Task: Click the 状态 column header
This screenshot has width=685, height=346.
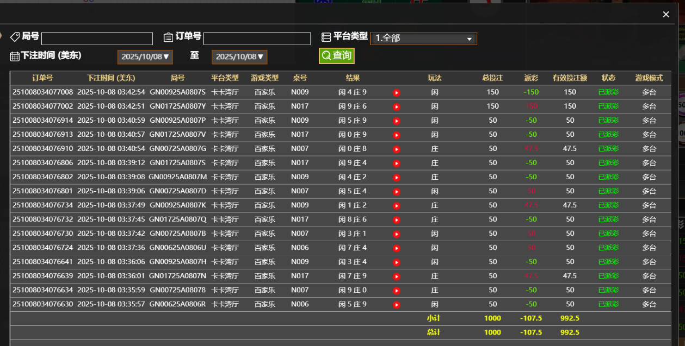Action: 608,78
